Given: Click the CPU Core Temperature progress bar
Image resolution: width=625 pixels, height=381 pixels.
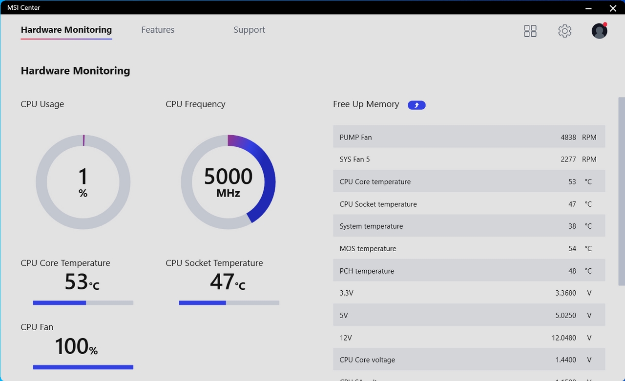Looking at the screenshot, I should [83, 303].
